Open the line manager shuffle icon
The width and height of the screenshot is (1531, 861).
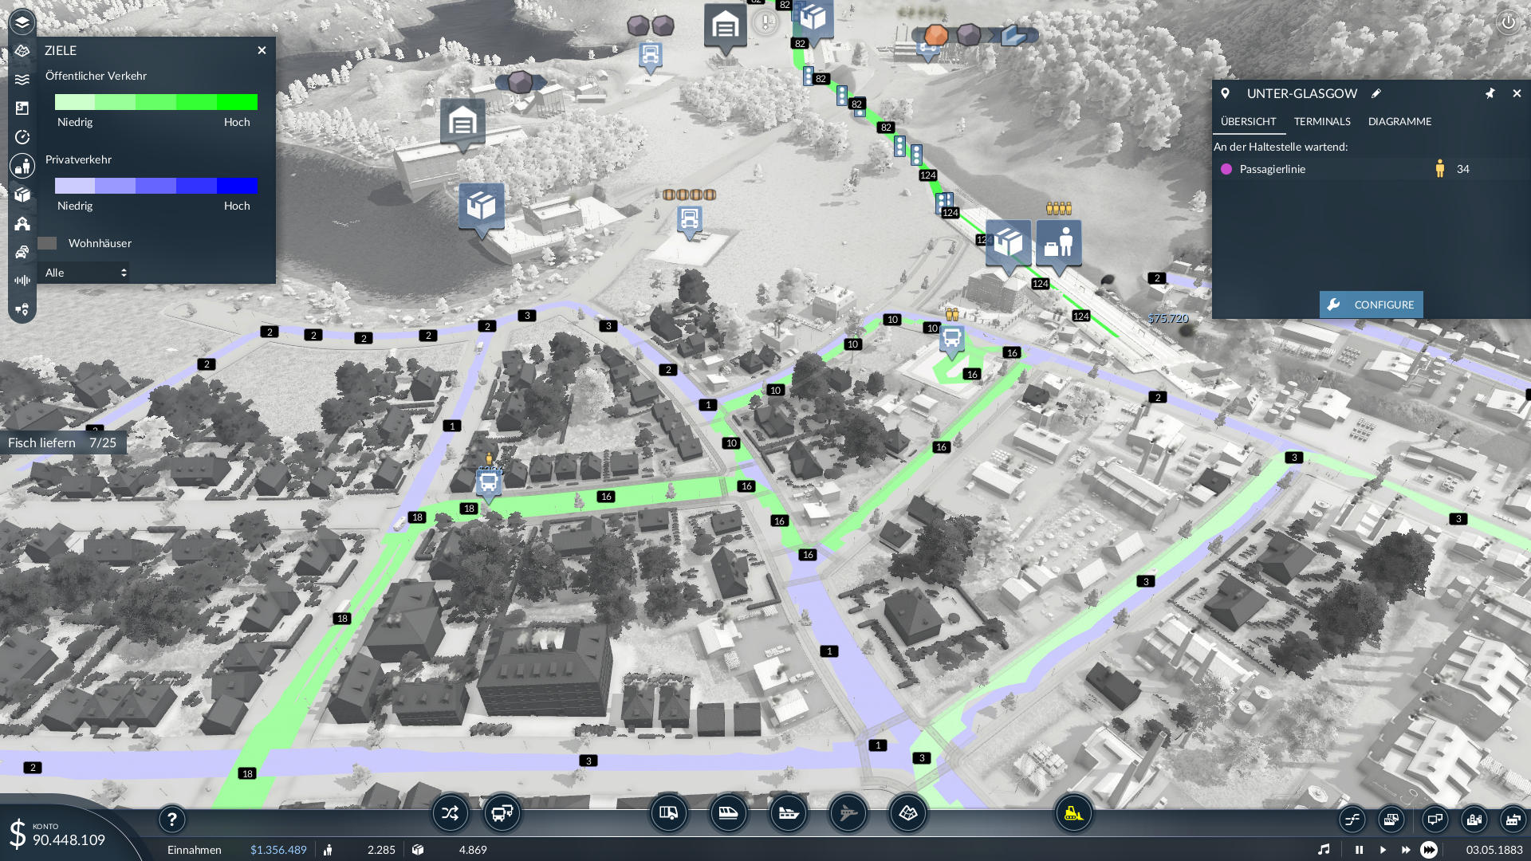[x=450, y=813]
